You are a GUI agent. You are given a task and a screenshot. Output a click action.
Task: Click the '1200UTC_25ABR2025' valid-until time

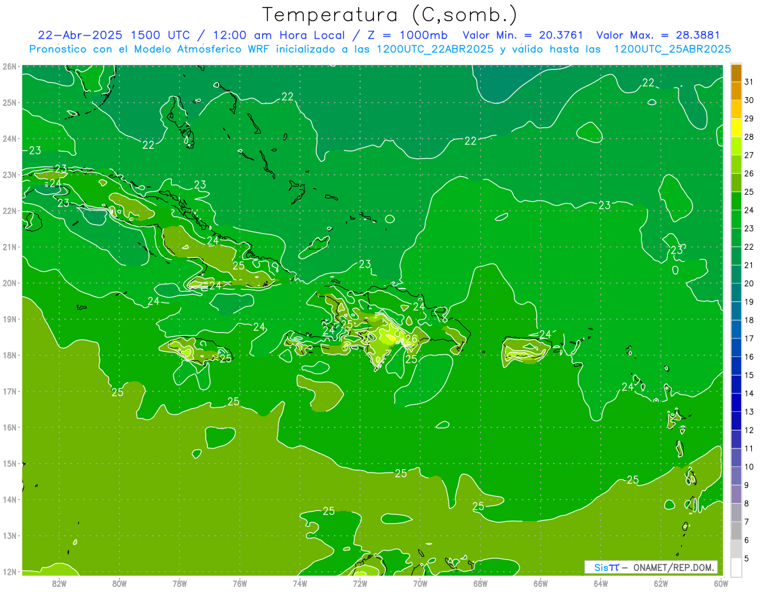click(x=673, y=49)
